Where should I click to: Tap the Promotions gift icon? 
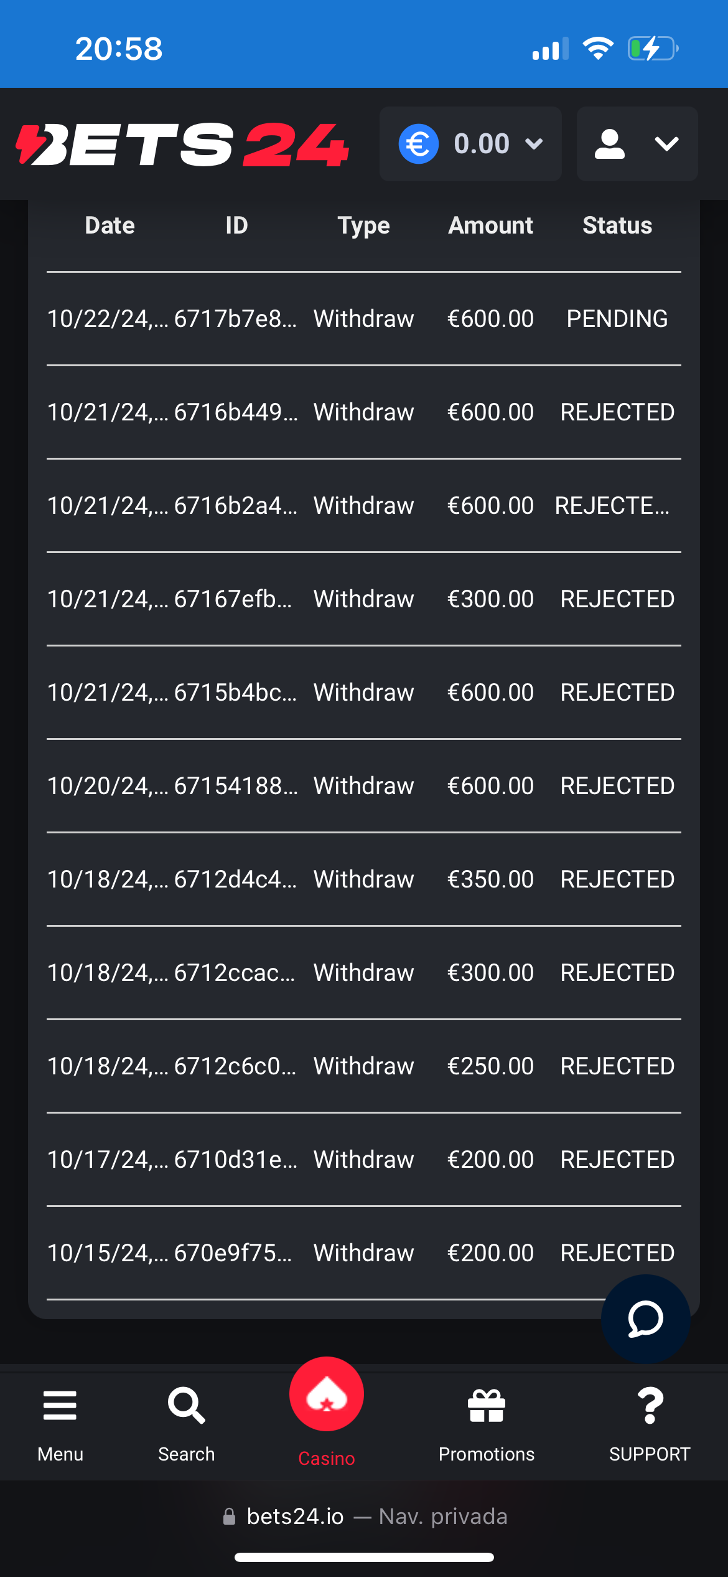(487, 1406)
